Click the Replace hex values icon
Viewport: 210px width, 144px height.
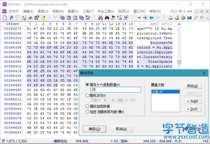tap(126, 17)
